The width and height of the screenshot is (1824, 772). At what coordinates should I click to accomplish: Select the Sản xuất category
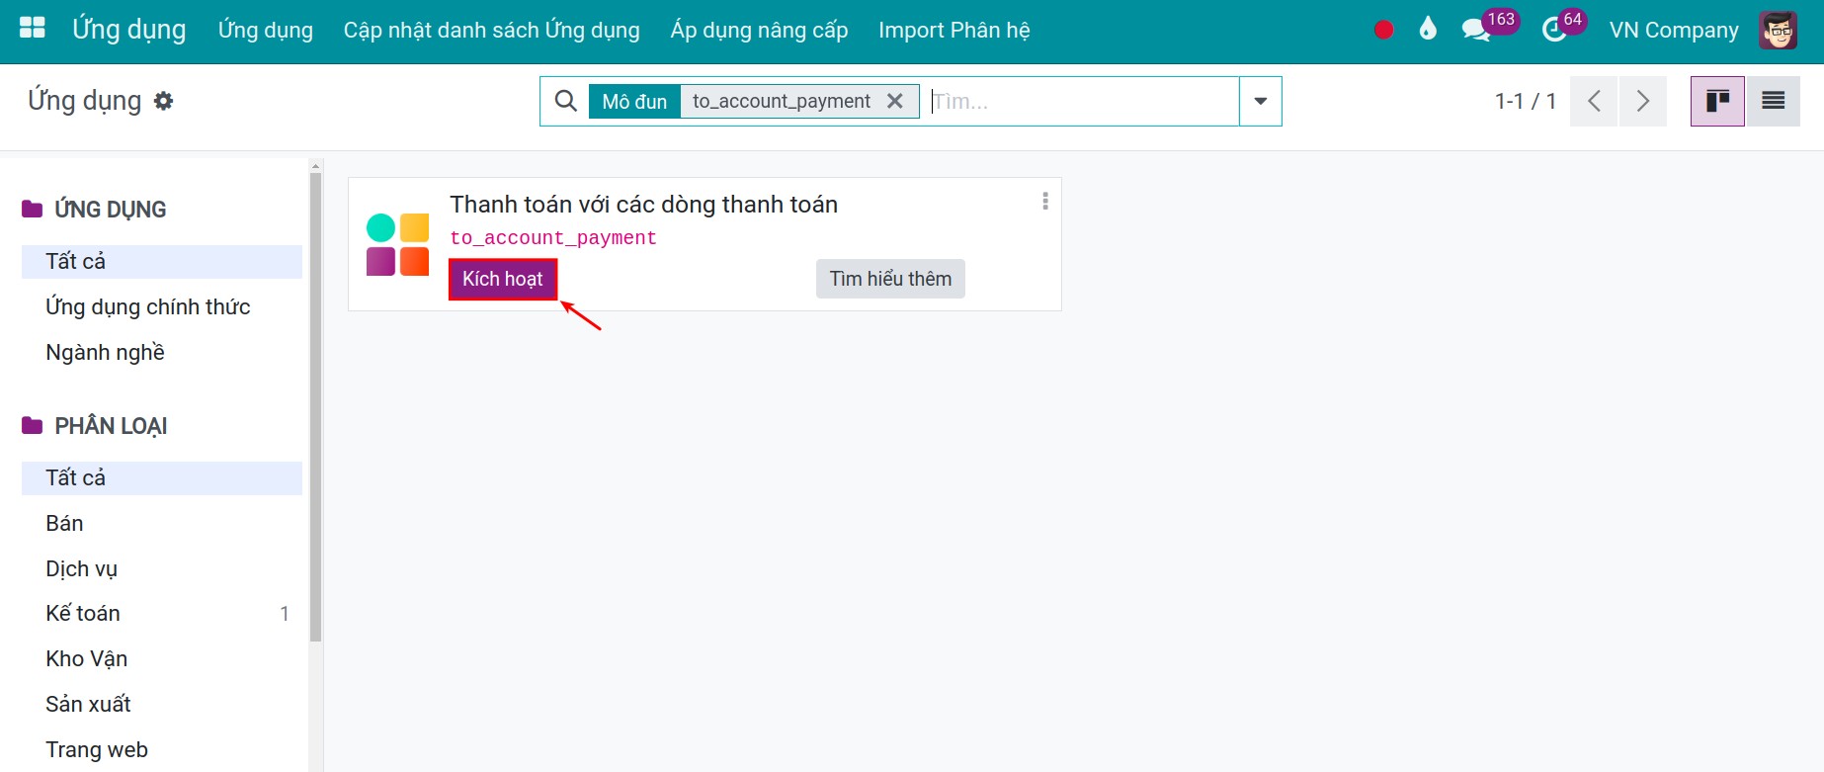162,704
